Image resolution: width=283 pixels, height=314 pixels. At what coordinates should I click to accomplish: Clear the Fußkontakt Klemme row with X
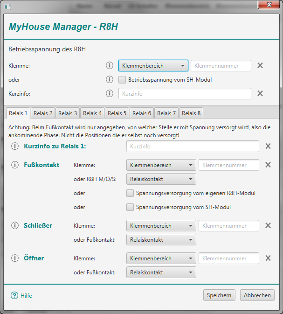click(x=268, y=165)
